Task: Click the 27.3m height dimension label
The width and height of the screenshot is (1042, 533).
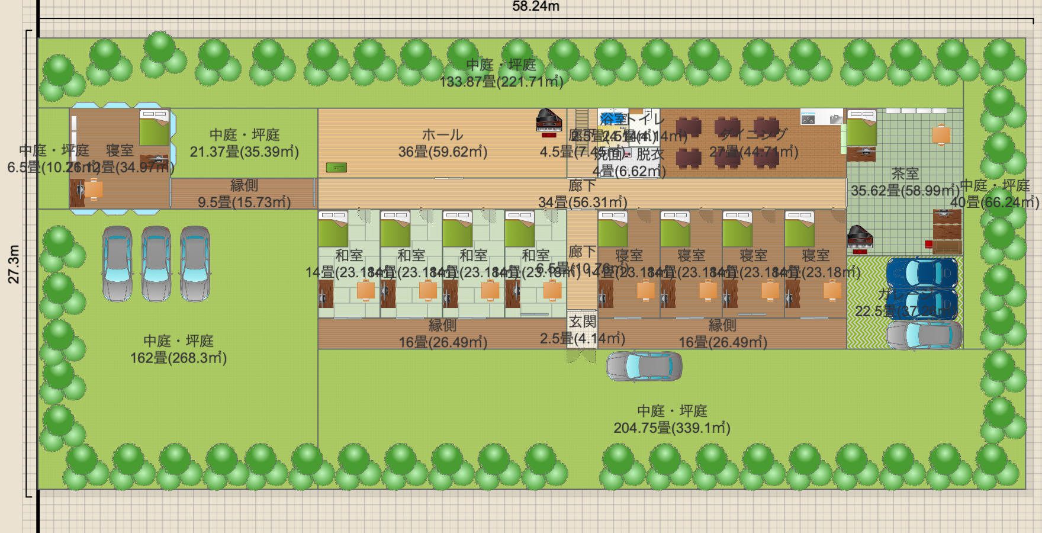Action: 14,264
